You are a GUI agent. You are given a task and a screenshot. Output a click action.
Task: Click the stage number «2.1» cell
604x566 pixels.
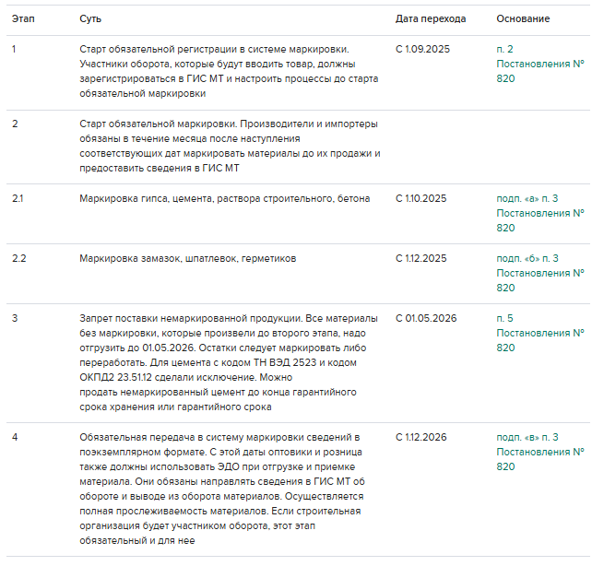click(18, 198)
